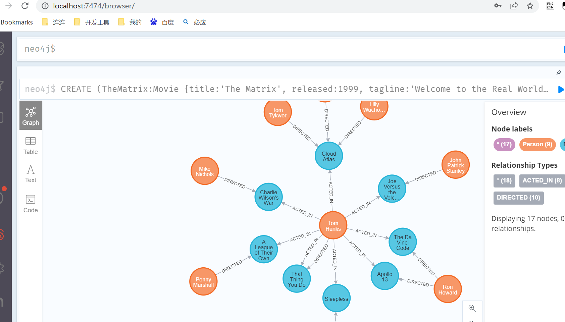This screenshot has width=565, height=322.
Task: Select the Tom Hanks node
Action: pos(333,226)
